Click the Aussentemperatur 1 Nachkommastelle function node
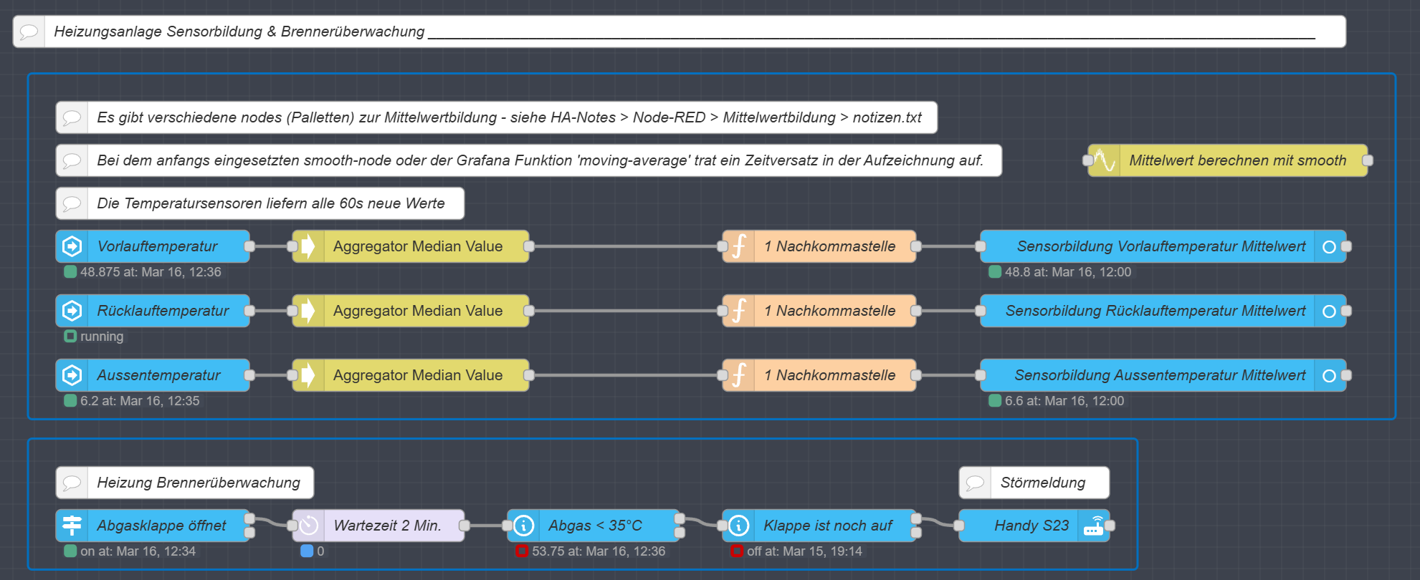The height and width of the screenshot is (580, 1420). coord(829,375)
